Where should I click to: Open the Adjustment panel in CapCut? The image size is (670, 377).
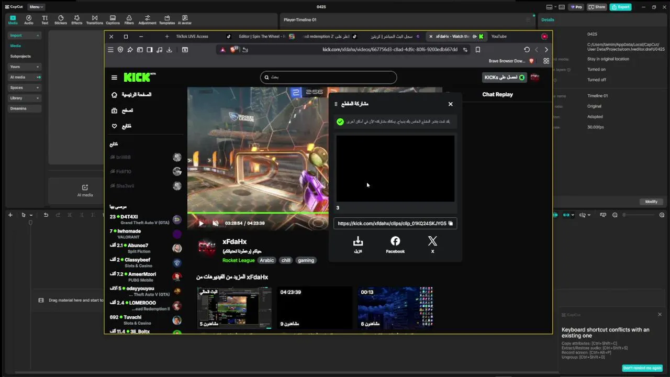[x=147, y=19]
